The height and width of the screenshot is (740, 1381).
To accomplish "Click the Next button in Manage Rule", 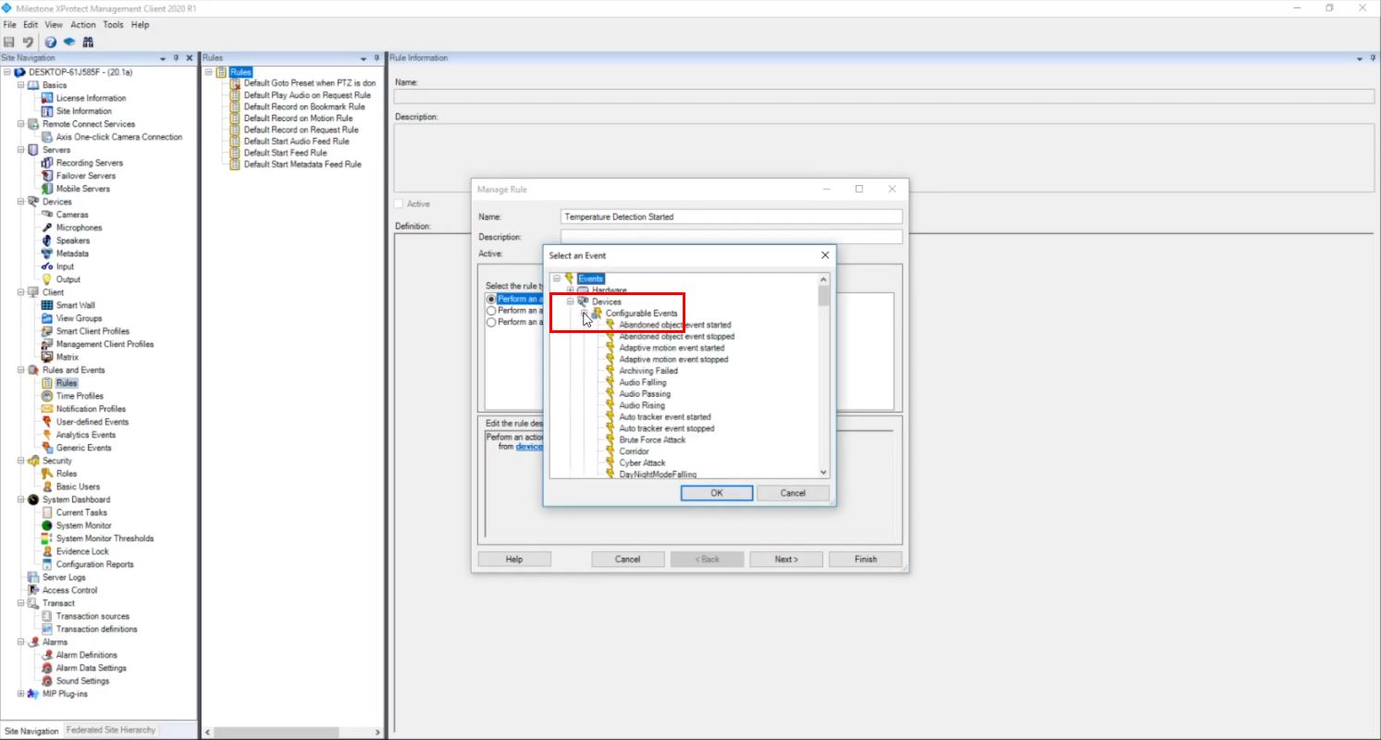I will click(785, 559).
